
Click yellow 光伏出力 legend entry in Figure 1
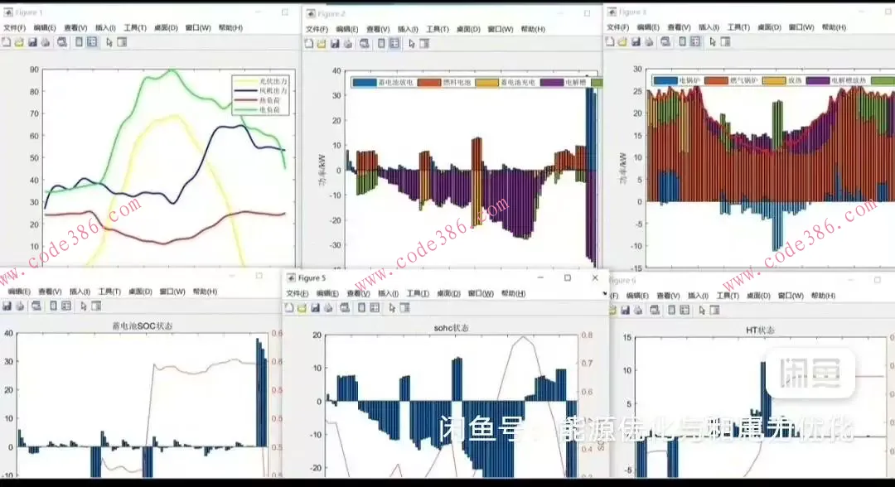pos(260,81)
